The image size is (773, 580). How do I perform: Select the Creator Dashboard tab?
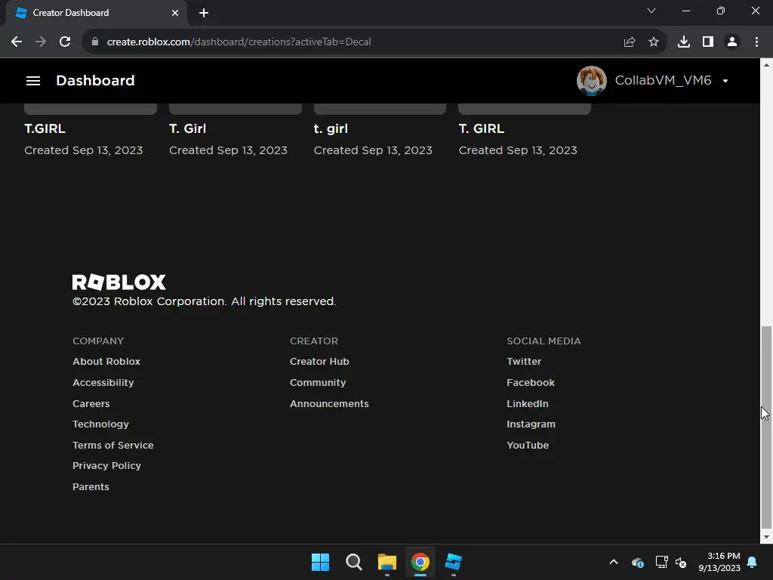[x=97, y=13]
